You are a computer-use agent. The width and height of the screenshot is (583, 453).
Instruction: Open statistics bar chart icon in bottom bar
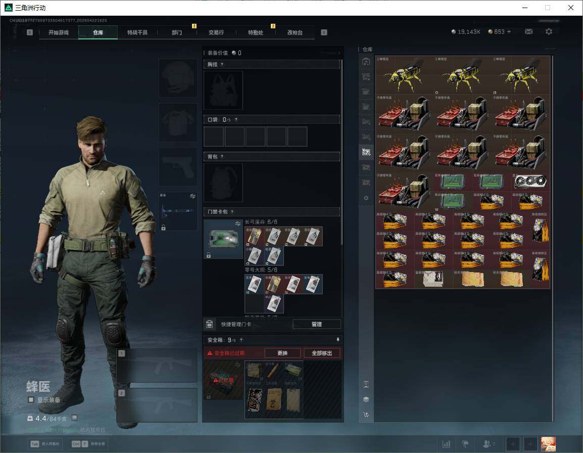point(446,444)
